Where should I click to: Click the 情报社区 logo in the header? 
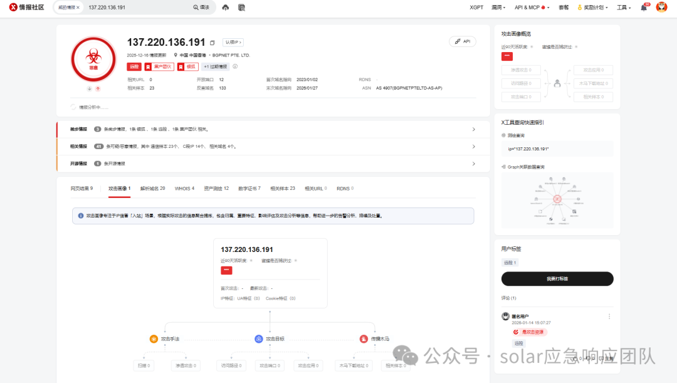coord(27,8)
